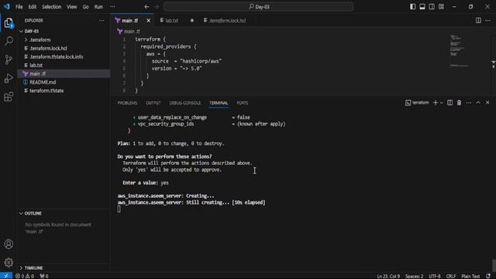Close the main.tf editor tab
496x279 pixels.
pos(148,21)
